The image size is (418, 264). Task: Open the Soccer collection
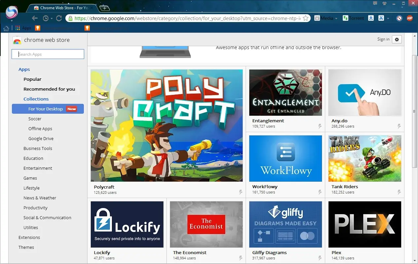[x=35, y=119]
